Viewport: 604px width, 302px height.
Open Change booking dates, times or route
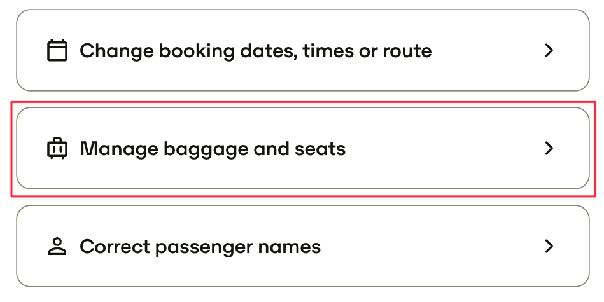point(303,50)
